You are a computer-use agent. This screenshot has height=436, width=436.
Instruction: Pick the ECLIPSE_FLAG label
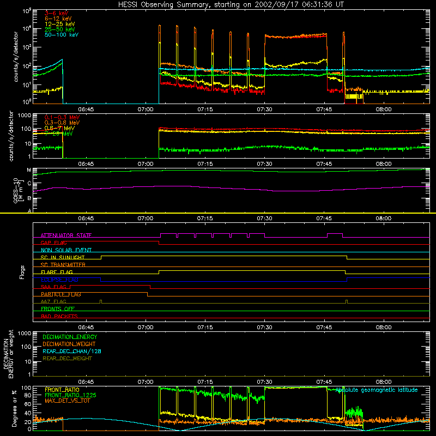tap(59, 280)
